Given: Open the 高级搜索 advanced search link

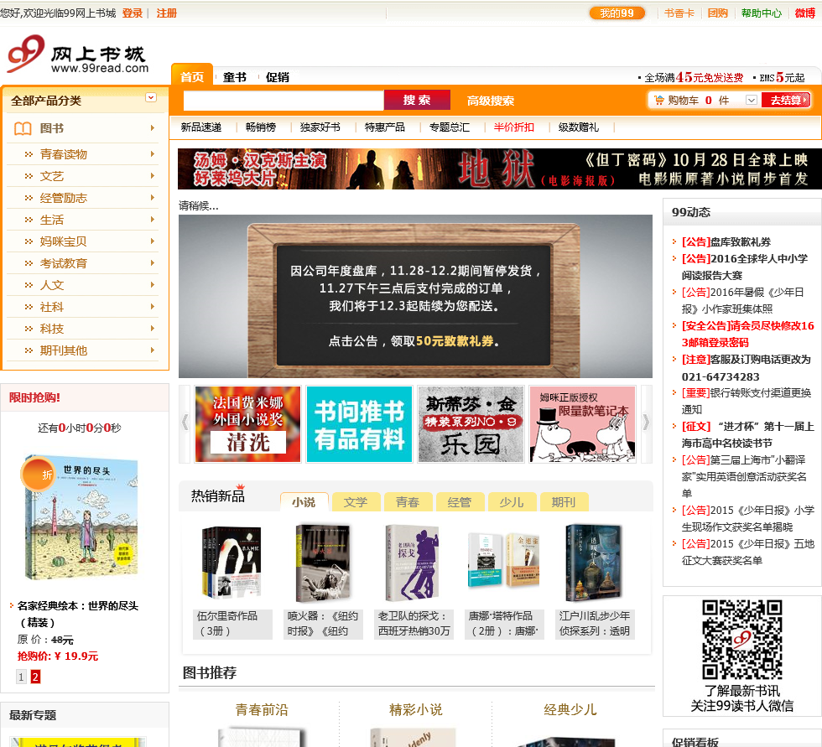Looking at the screenshot, I should [491, 101].
